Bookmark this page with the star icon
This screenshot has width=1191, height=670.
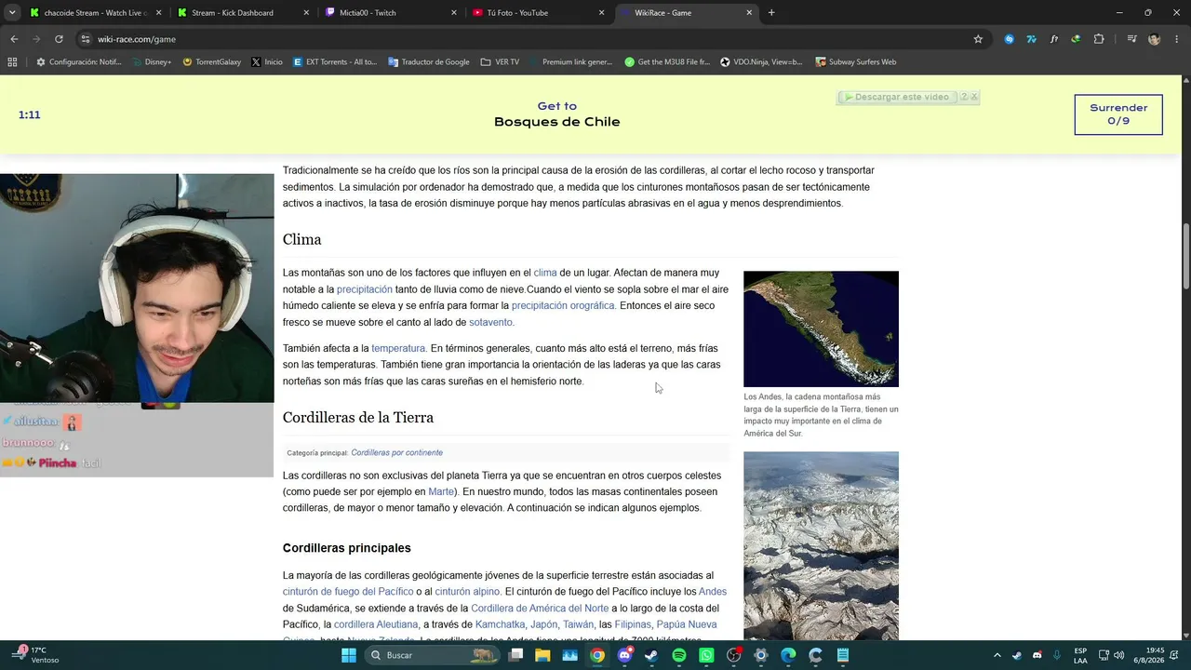point(978,39)
